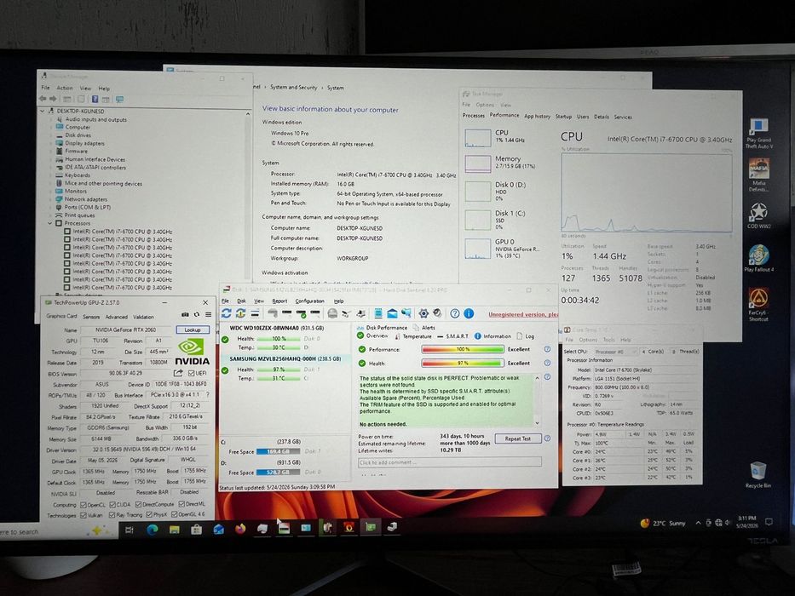Image resolution: width=795 pixels, height=596 pixels.
Task: Switch to the Sensors tab in GPU-Z
Action: coord(91,317)
